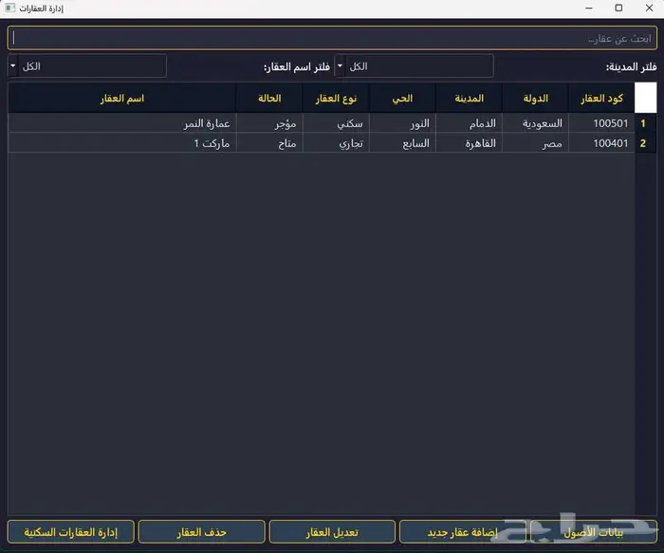
Task: Sort by نوع العقار column header
Action: [x=336, y=99]
